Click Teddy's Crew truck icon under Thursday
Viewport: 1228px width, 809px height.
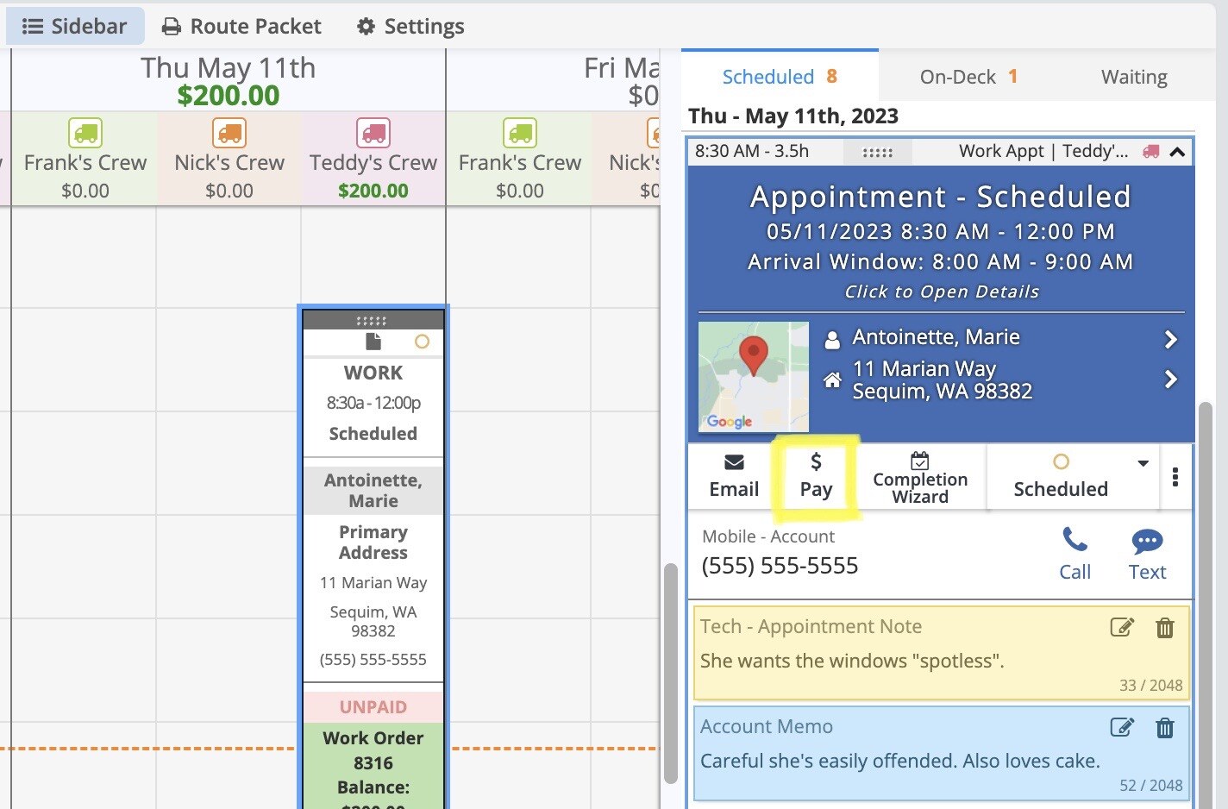373,133
